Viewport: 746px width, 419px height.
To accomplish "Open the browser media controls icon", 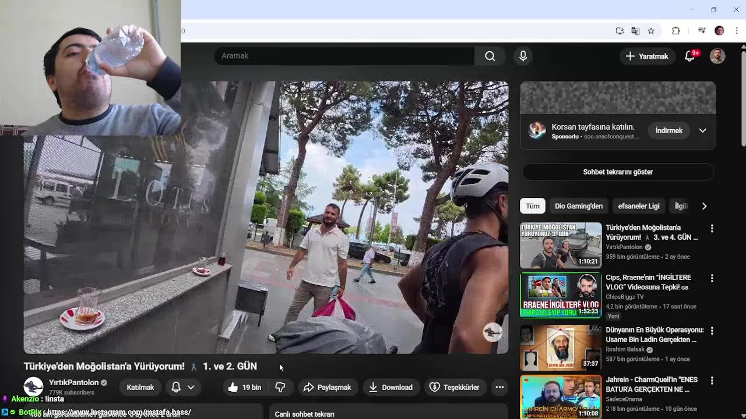I will click(702, 31).
